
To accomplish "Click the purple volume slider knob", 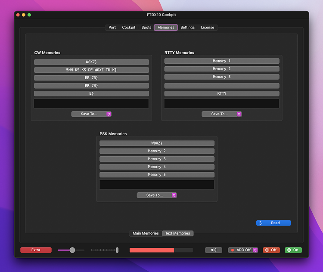I will click(72, 250).
